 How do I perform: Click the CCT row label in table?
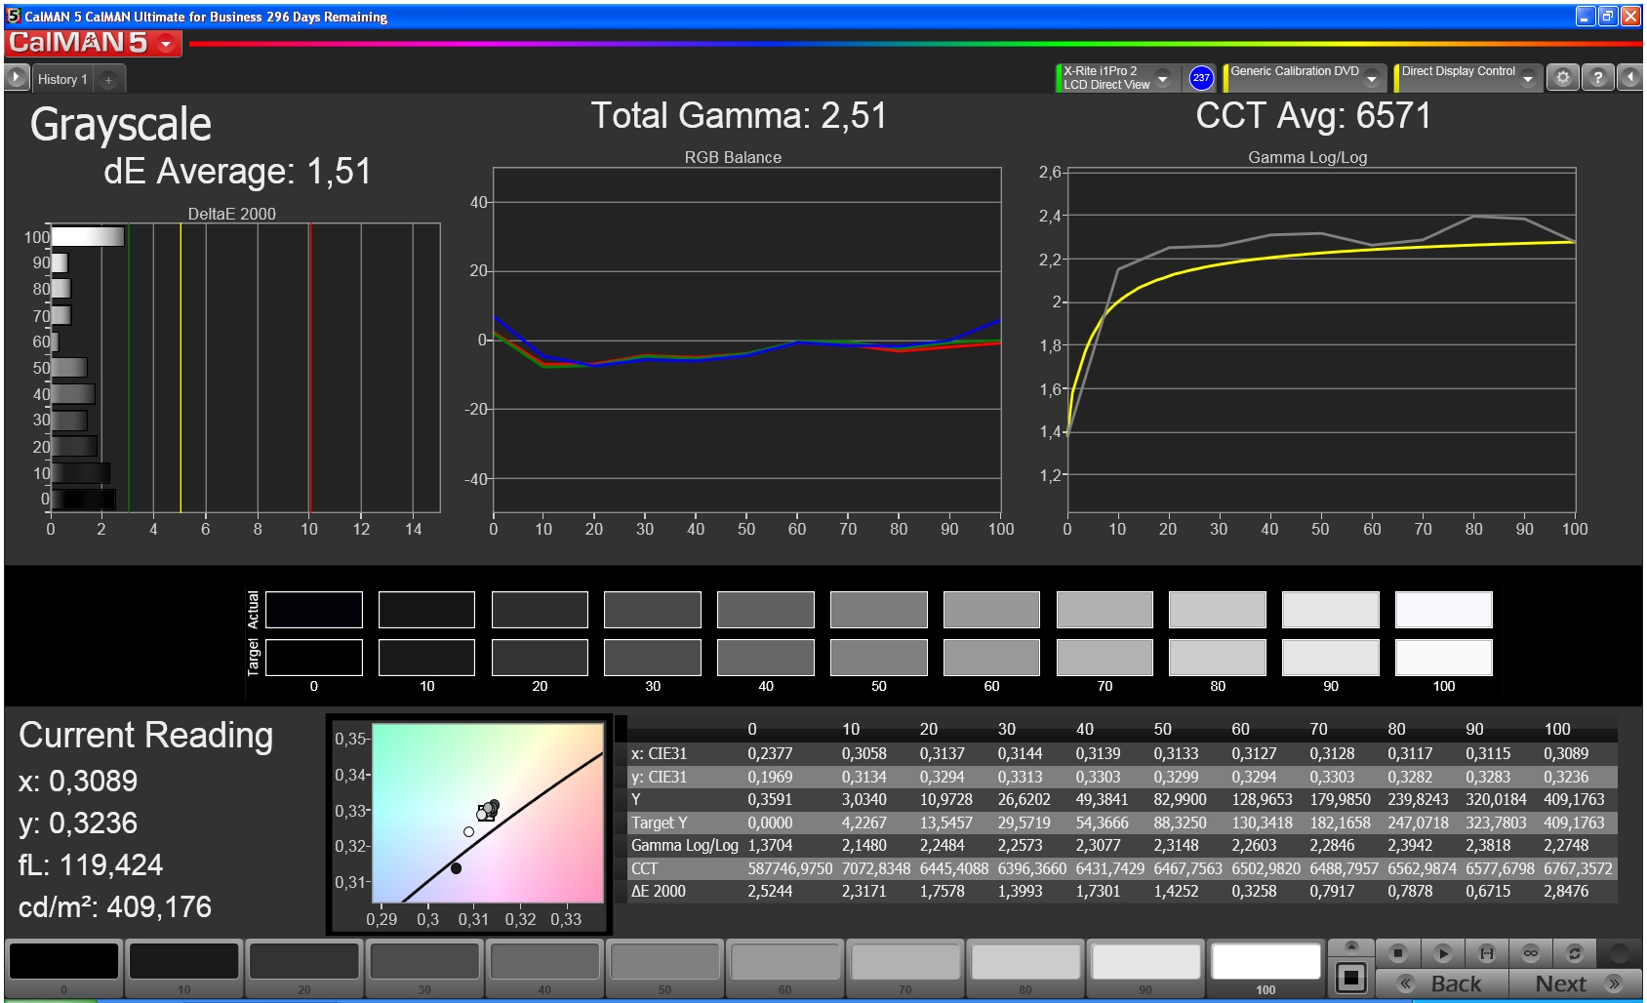(645, 868)
